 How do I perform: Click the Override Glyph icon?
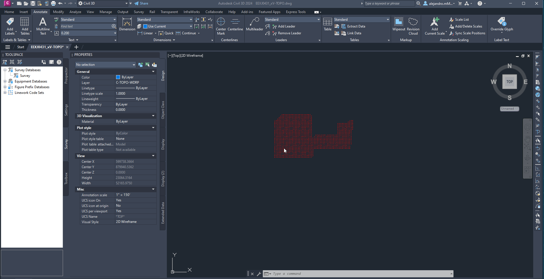tap(501, 24)
